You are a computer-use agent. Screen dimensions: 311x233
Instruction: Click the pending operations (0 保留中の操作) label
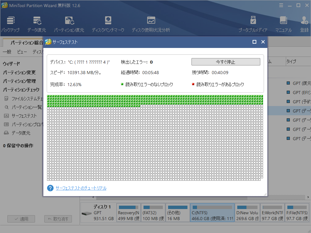pos(18,145)
